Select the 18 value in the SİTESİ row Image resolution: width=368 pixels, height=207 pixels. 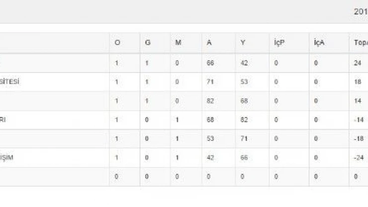[x=358, y=82]
